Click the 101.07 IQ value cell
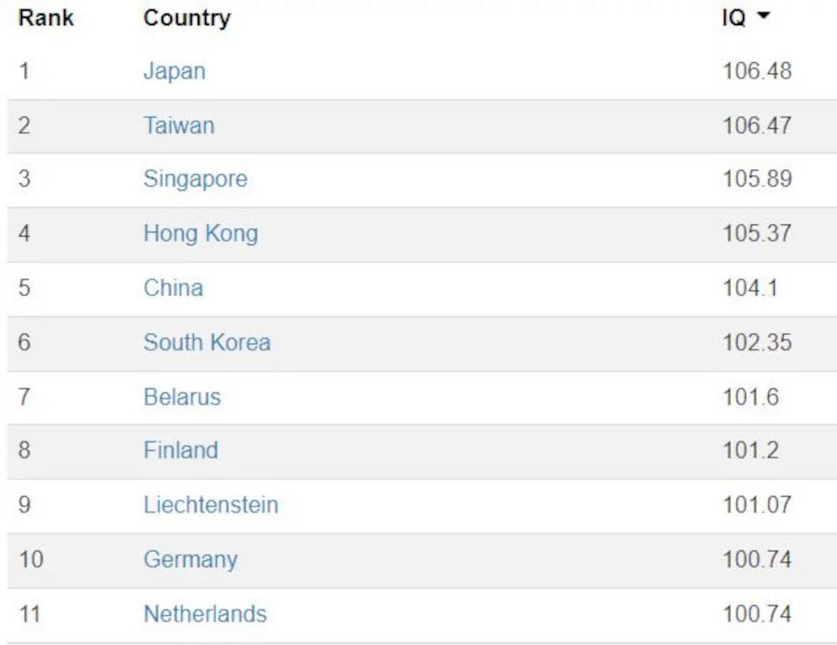This screenshot has height=645, width=837. (x=757, y=505)
